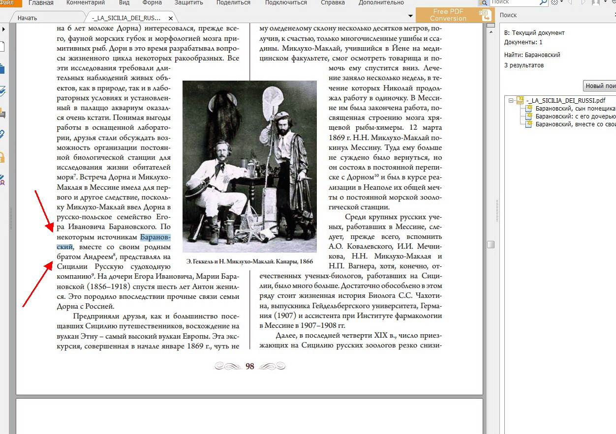Click the vertical scrollbar up arrow
Viewport: 616px width, 434px height.
[x=491, y=31]
